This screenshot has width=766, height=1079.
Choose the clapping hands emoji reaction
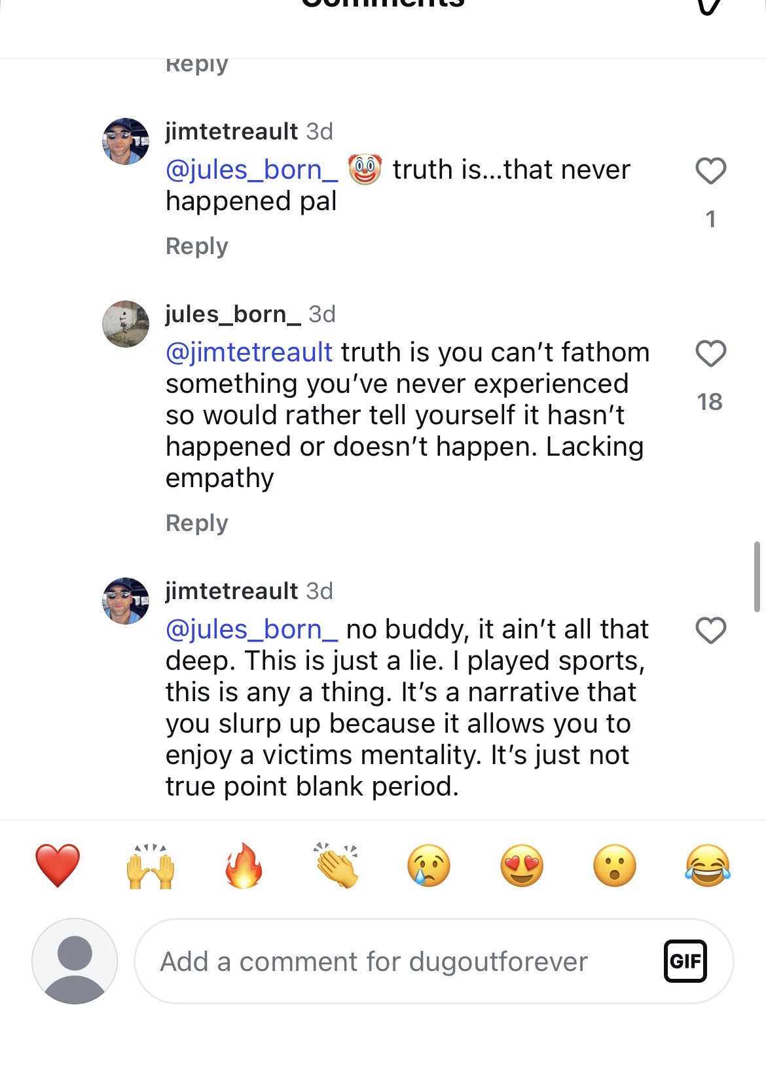[x=337, y=865]
